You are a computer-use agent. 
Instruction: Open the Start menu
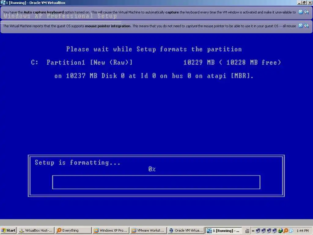[8, 230]
